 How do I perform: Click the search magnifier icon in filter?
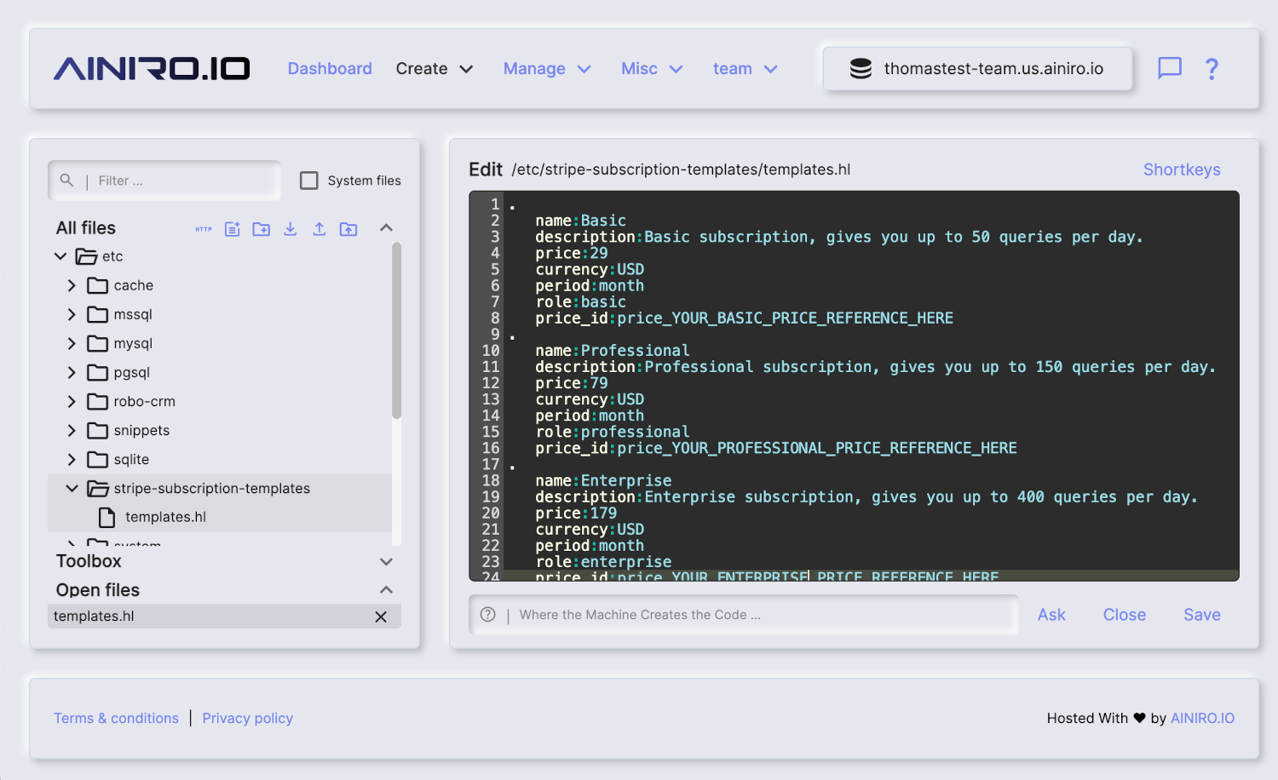tap(66, 180)
